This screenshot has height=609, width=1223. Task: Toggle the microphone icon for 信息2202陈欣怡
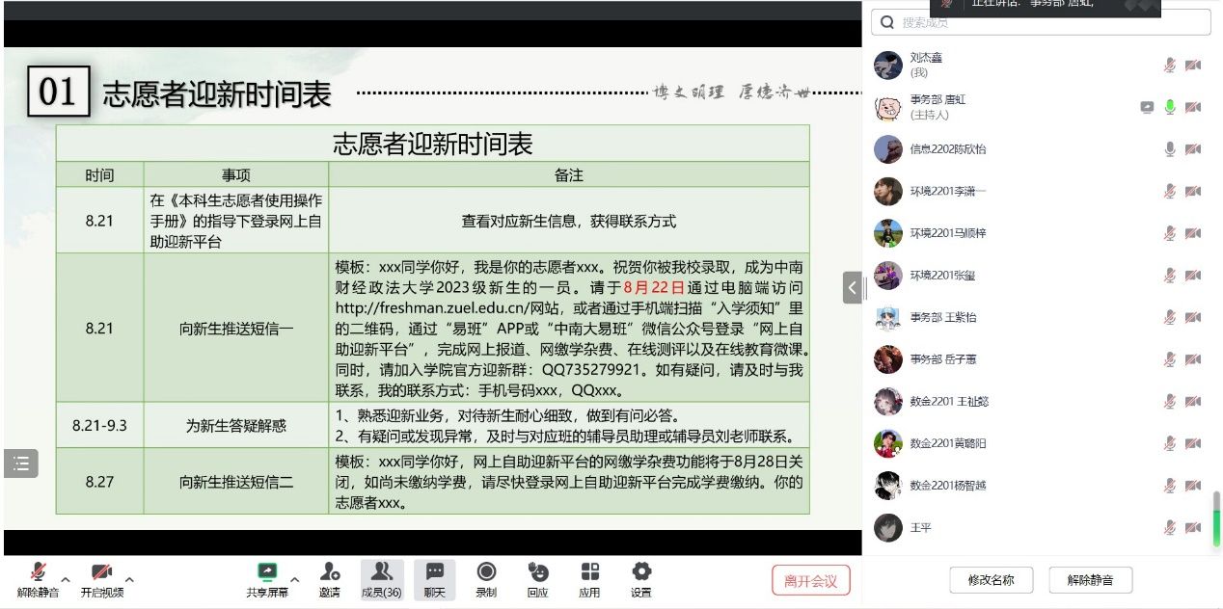1170,149
